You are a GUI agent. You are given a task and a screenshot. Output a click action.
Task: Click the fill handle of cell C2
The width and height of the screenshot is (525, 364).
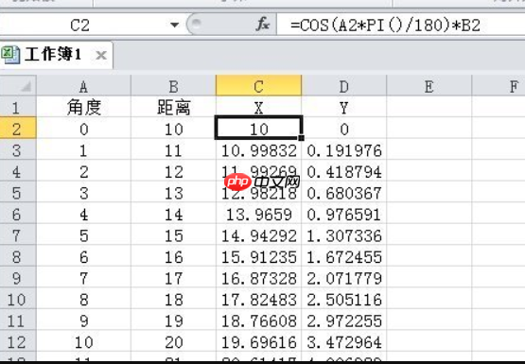pyautogui.click(x=302, y=137)
